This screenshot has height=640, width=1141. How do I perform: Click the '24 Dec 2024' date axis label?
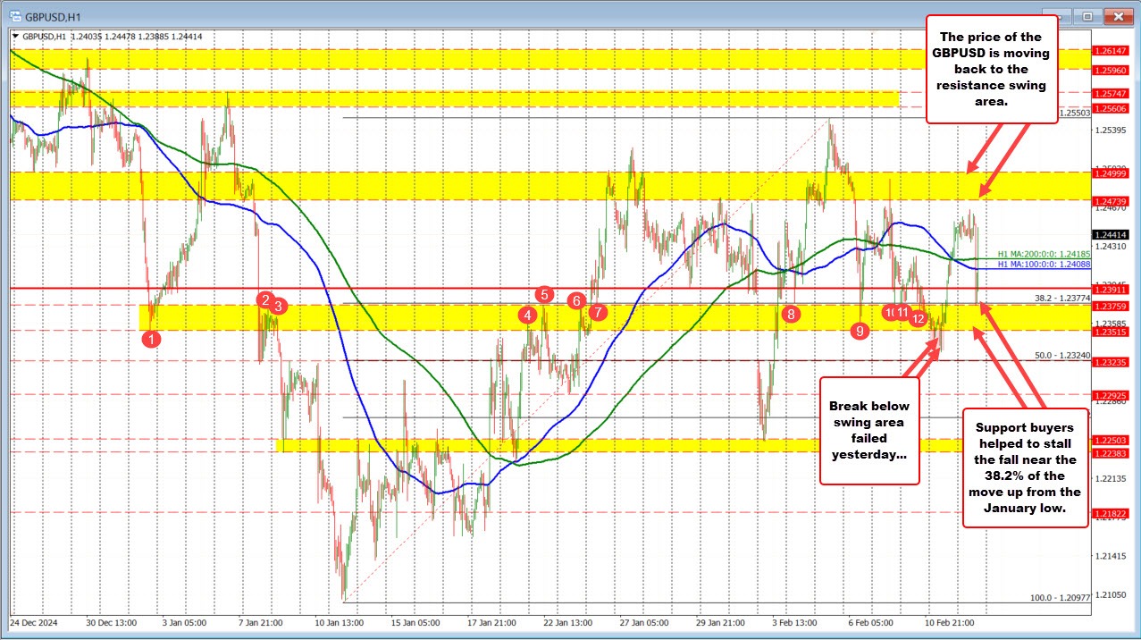pyautogui.click(x=36, y=623)
